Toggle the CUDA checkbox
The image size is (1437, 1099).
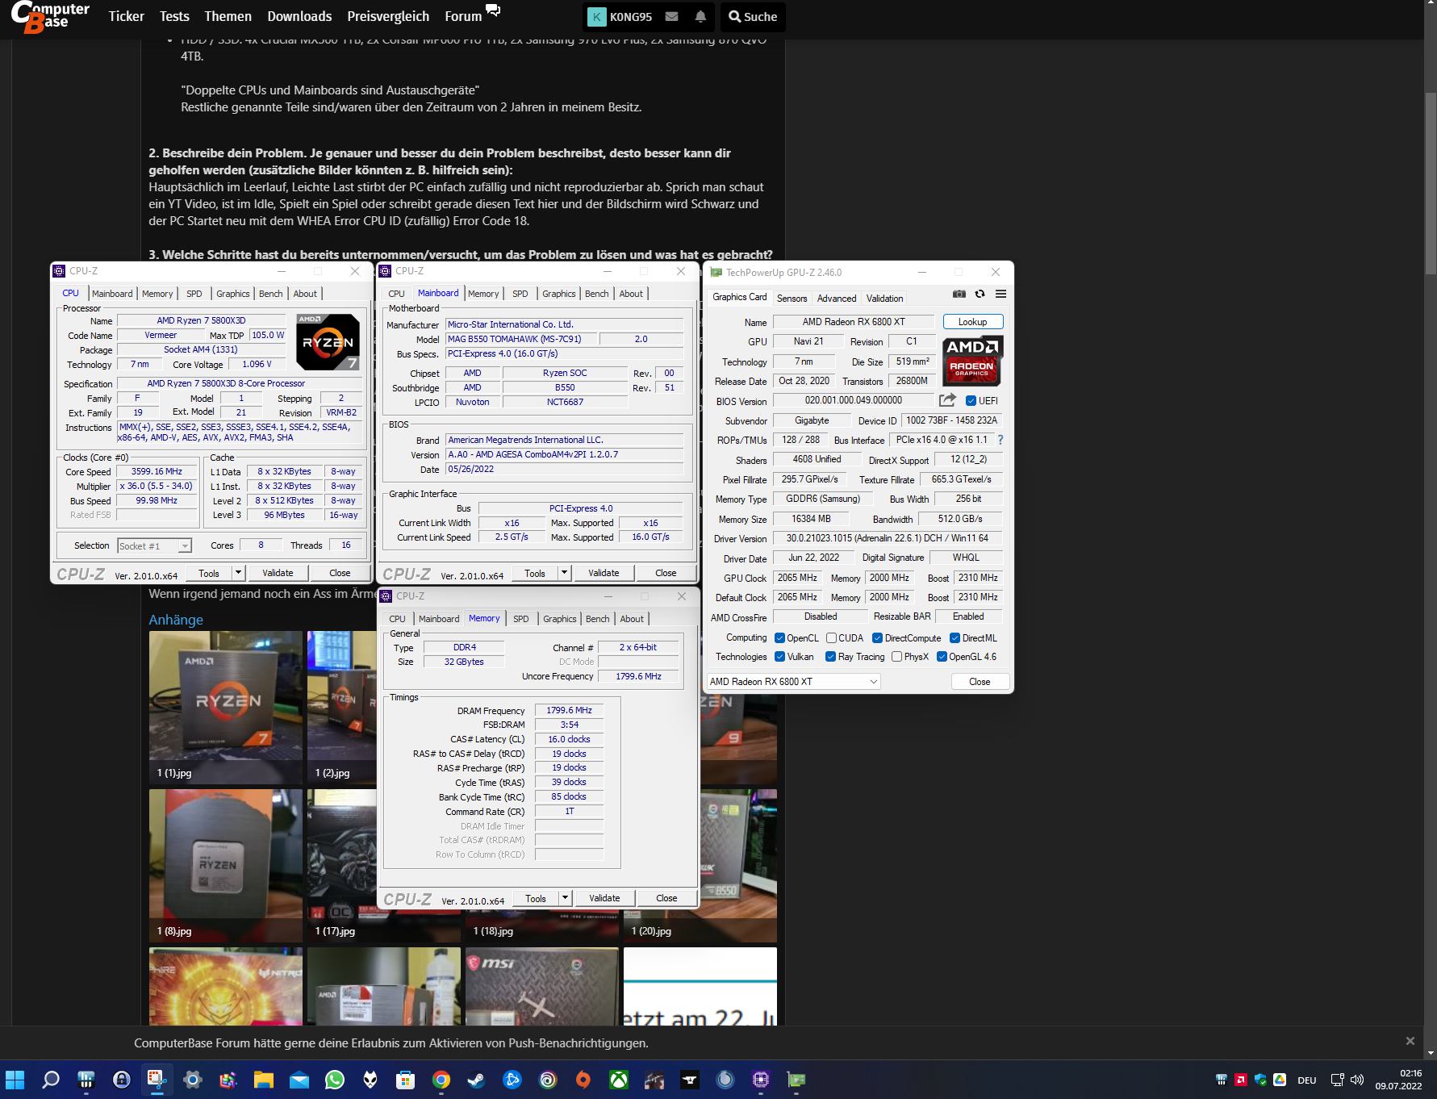831,637
